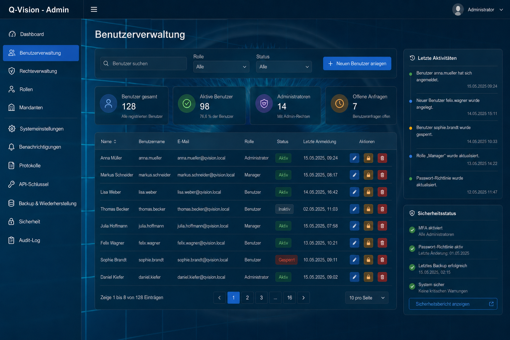510x340 pixels.
Task: Click the Administrator avatar icon
Action: [458, 10]
